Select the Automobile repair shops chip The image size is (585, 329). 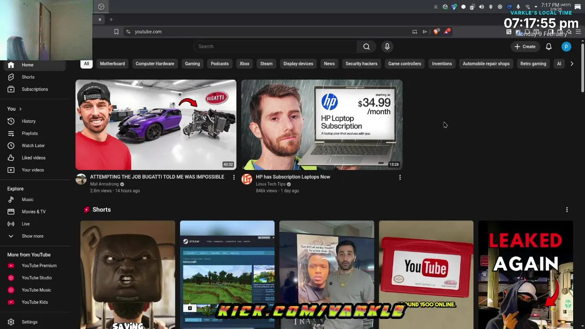pyautogui.click(x=486, y=64)
